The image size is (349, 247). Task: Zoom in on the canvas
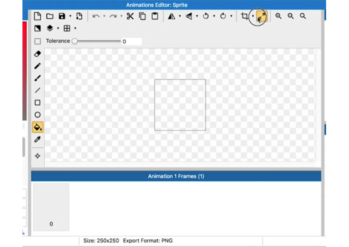278,16
